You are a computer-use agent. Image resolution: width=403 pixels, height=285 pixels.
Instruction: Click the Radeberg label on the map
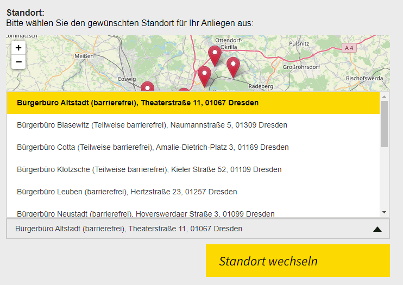pyautogui.click(x=261, y=86)
